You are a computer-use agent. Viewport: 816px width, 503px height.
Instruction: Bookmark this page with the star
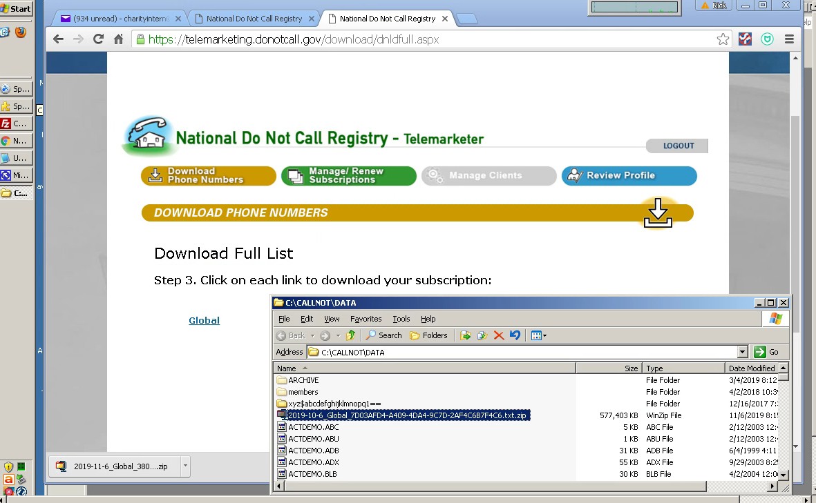coord(723,39)
